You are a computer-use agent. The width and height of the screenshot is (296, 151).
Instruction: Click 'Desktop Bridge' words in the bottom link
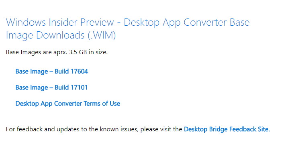(x=206, y=129)
